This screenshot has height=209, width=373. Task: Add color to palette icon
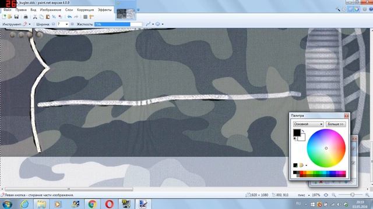(x=295, y=165)
